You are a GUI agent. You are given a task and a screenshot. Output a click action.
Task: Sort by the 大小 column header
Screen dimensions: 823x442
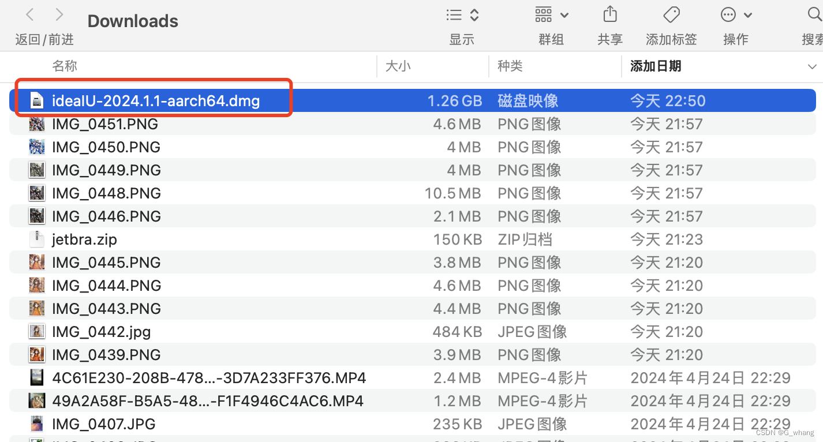pos(398,66)
